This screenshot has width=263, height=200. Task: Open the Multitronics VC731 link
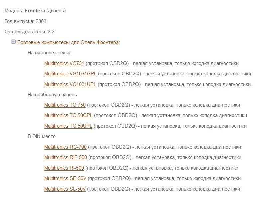click(x=64, y=63)
